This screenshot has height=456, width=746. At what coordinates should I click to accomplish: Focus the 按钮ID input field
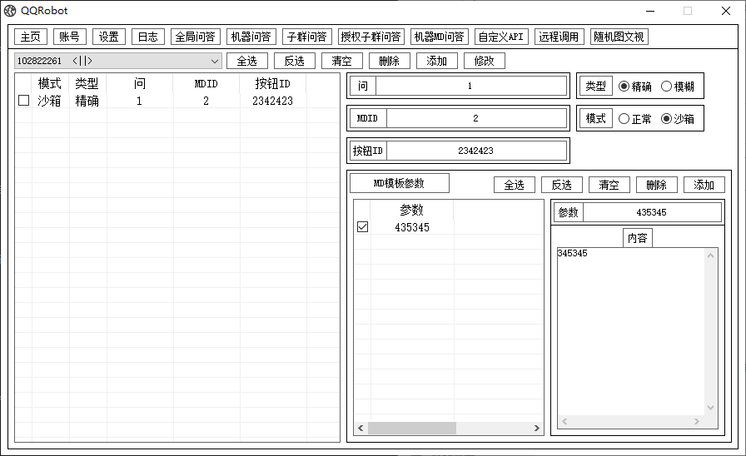(x=475, y=151)
